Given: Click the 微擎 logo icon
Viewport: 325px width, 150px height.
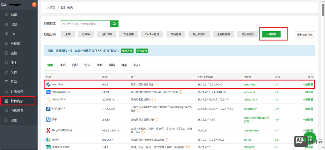Looking at the screenshot, I should coord(48,119).
